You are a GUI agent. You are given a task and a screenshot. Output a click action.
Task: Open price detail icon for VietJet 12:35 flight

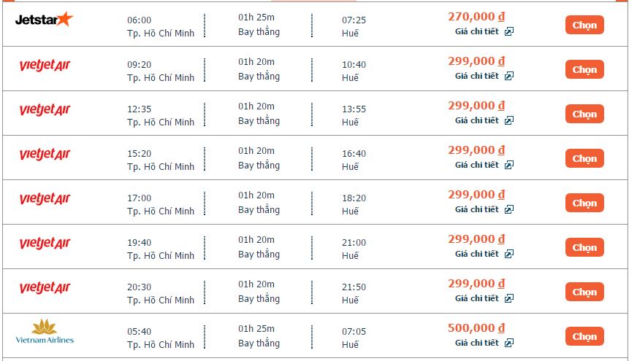tap(508, 120)
